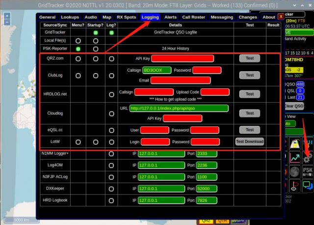Toggle the PSK spots icon
This screenshot has width=314, height=225.
point(308,171)
